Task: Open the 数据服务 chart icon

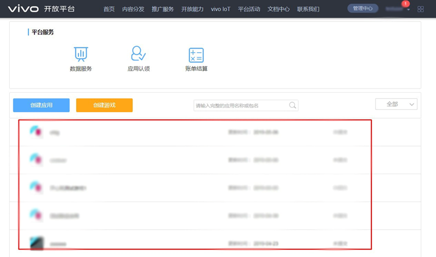Action: pyautogui.click(x=81, y=54)
